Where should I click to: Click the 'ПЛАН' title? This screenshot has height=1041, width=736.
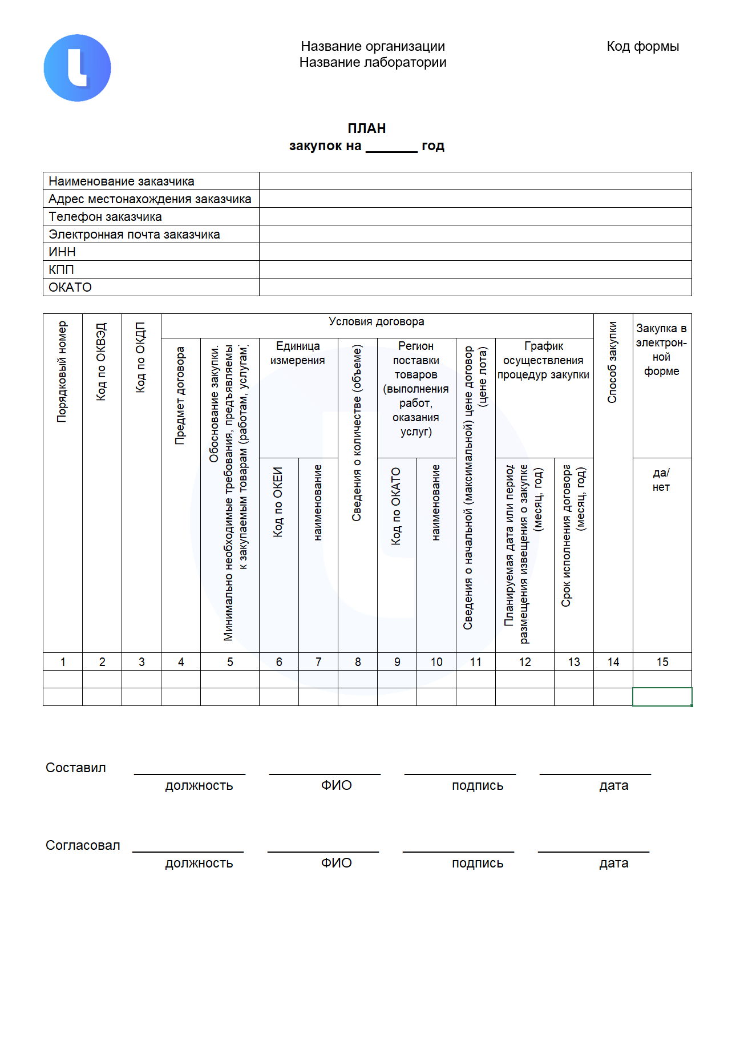tap(367, 128)
